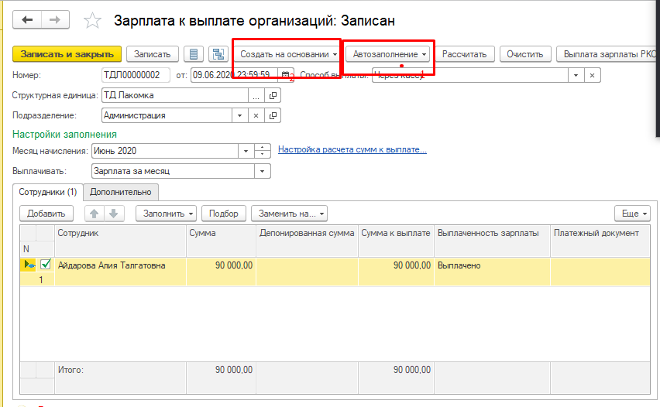Screen dimensions: 660x407
Task: Click the Месяц начисления stepper arrows
Action: point(263,151)
